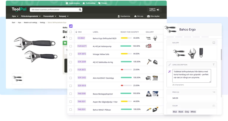The height and width of the screenshot is (121, 228).
Task: Click the Aspen Bio Sågkedjeolja 1 liter label
Action: 105,102
